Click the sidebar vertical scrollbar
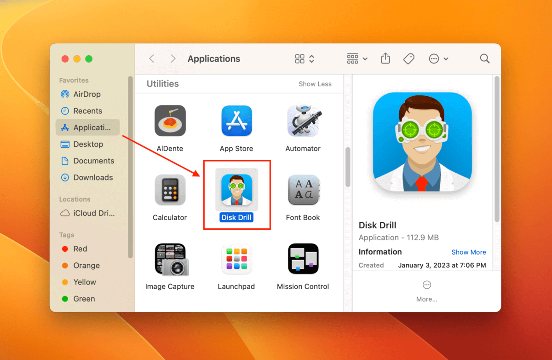Image resolution: width=552 pixels, height=360 pixels. (131, 167)
